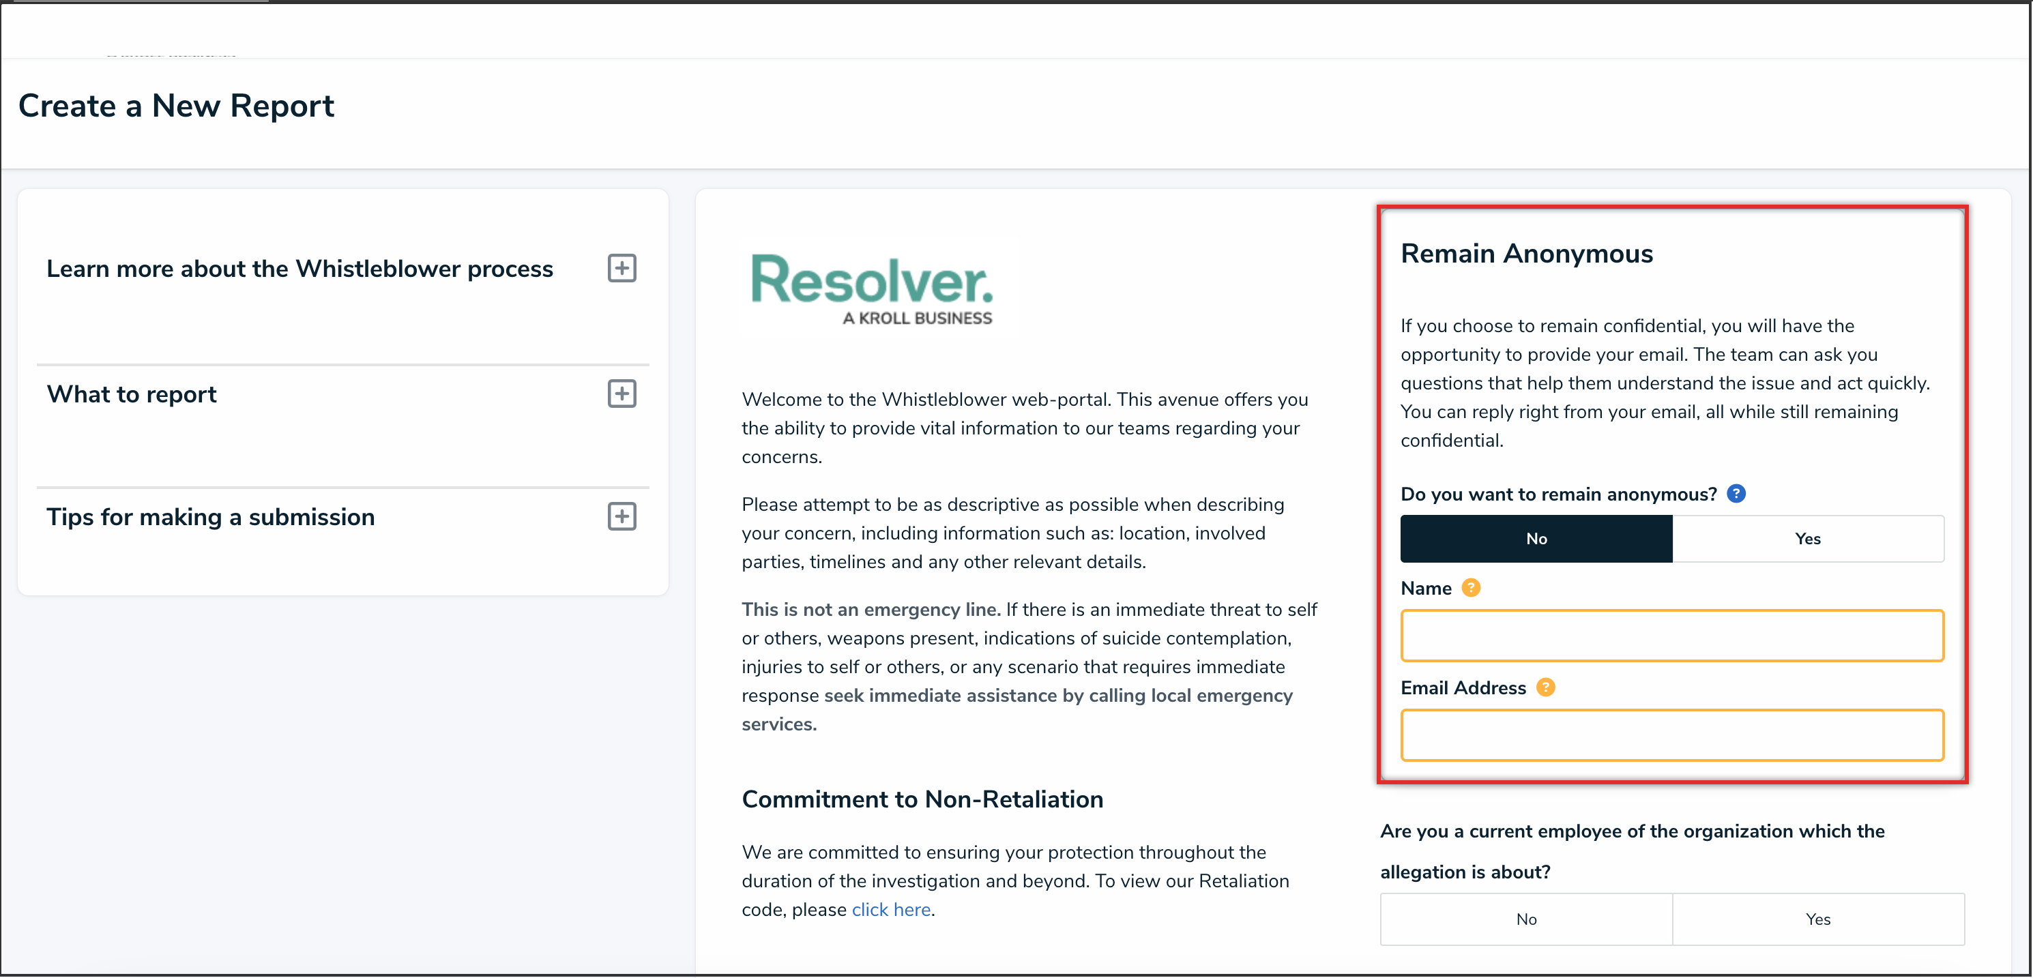Viewport: 2033px width, 978px height.
Task: Choose No for current employee question
Action: pyautogui.click(x=1525, y=919)
